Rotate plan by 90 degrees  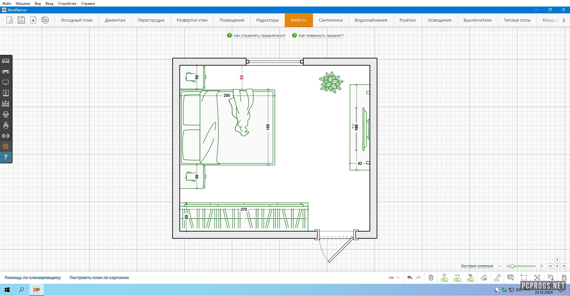tap(550, 278)
